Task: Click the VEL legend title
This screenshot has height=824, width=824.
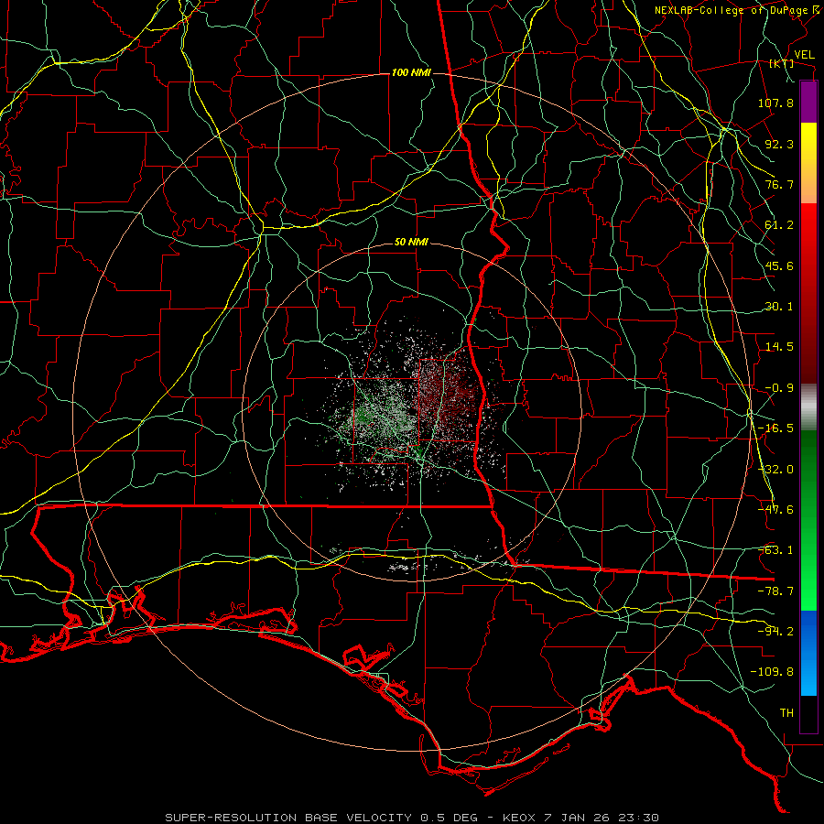Action: point(805,55)
